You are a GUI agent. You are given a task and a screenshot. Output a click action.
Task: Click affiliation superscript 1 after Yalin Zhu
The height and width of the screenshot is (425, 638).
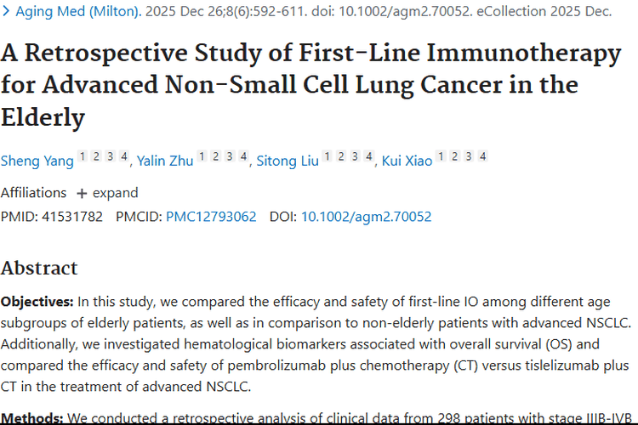coord(202,156)
